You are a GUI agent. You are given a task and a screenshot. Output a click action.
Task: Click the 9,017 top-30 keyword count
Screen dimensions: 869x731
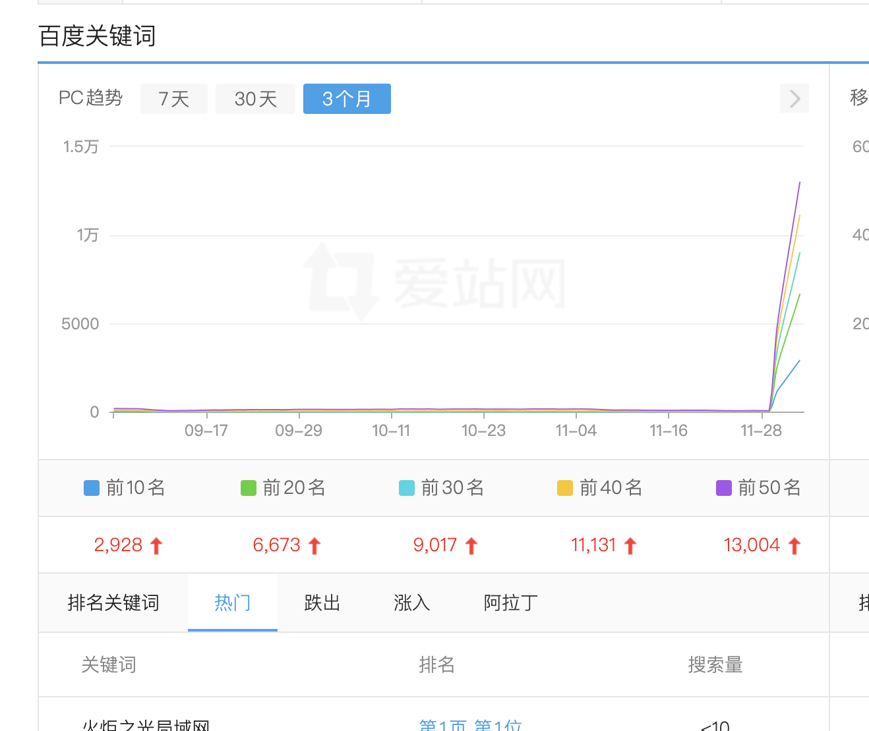[435, 545]
